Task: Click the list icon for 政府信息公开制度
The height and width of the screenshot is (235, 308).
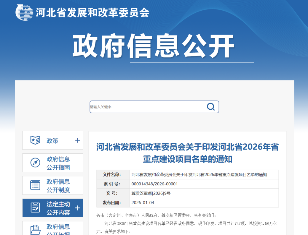Action: 35,185
